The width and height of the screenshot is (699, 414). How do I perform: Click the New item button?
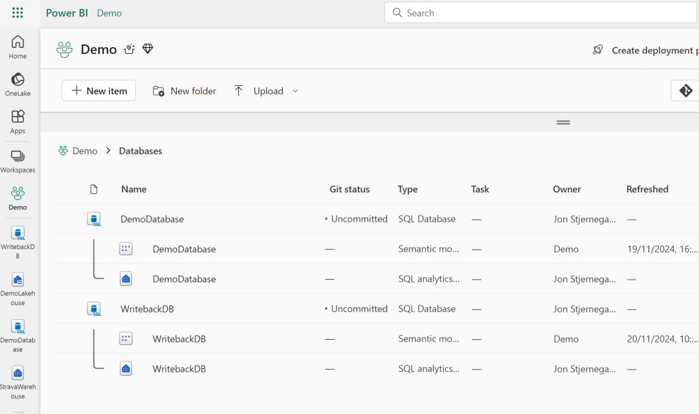[x=99, y=91]
